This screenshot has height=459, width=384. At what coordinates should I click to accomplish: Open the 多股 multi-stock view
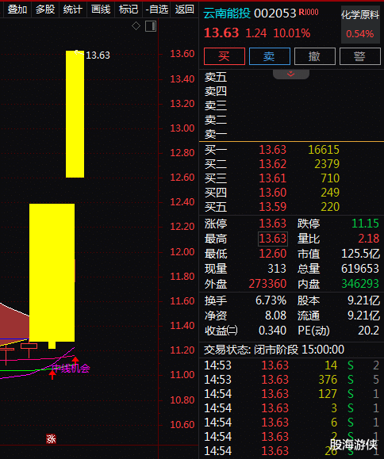[x=45, y=10]
